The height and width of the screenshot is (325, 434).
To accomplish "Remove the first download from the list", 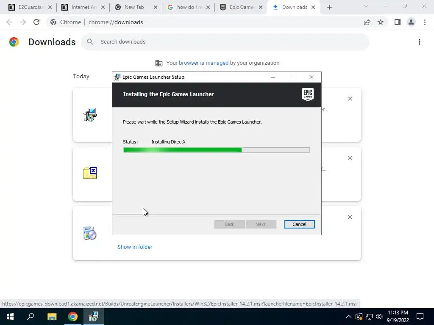I will point(350,99).
